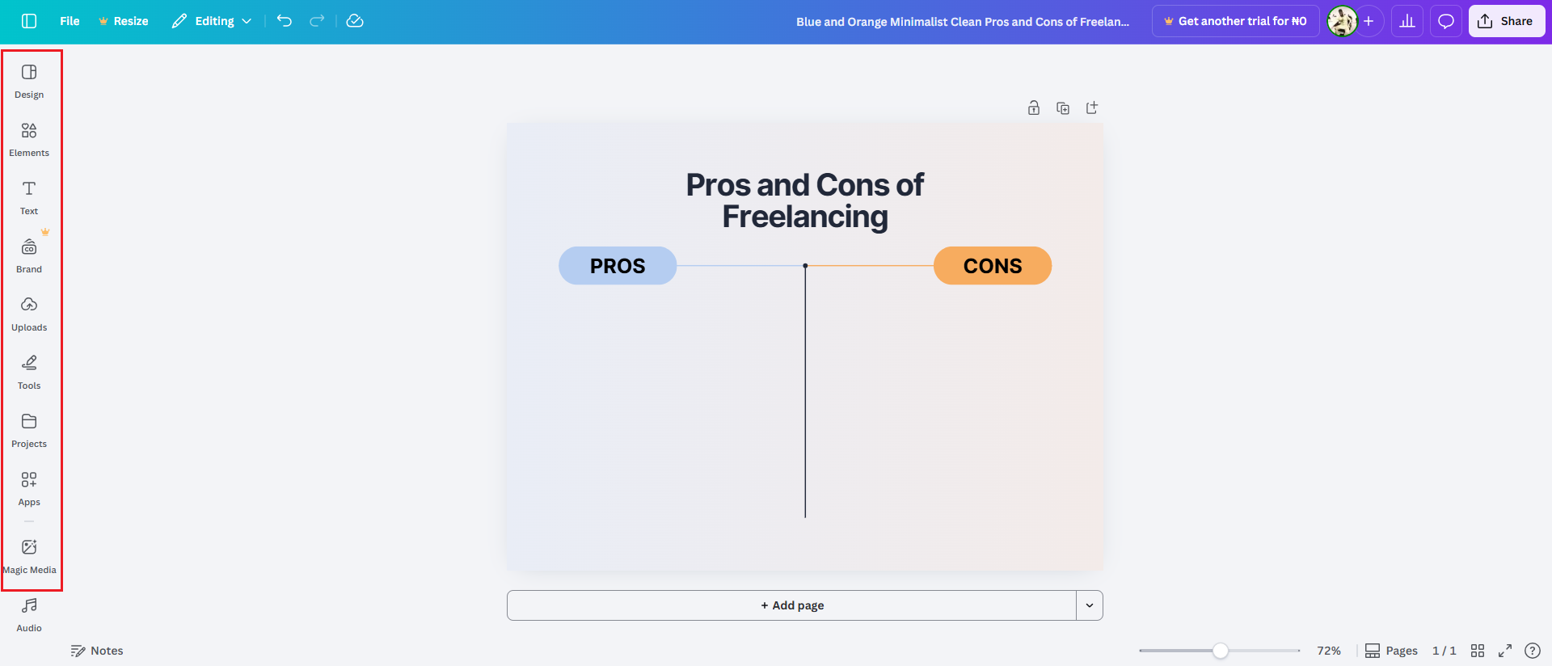This screenshot has height=666, width=1552.
Task: Open the Resize menu
Action: [x=124, y=21]
